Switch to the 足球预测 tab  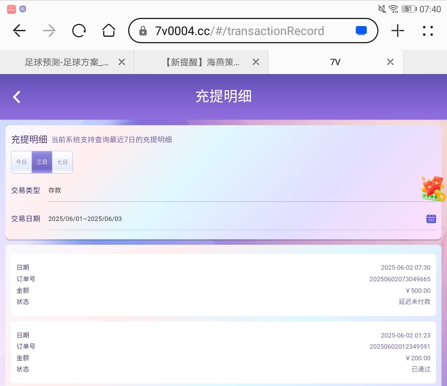coord(66,62)
